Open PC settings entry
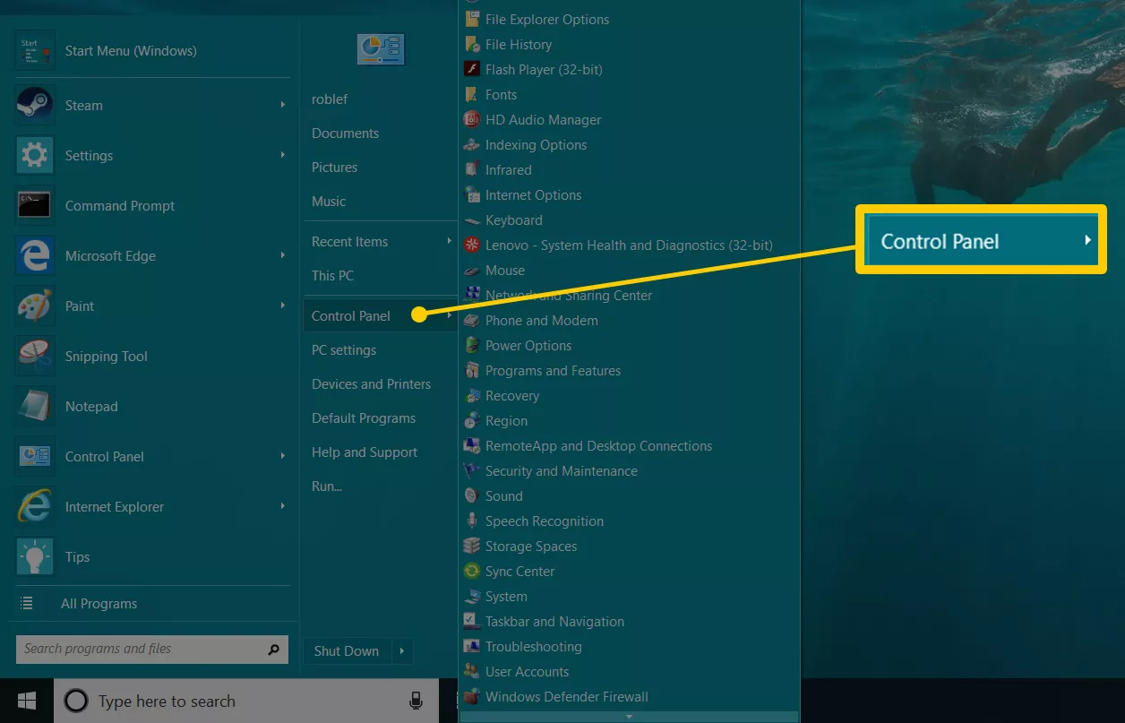This screenshot has width=1125, height=723. pos(344,350)
